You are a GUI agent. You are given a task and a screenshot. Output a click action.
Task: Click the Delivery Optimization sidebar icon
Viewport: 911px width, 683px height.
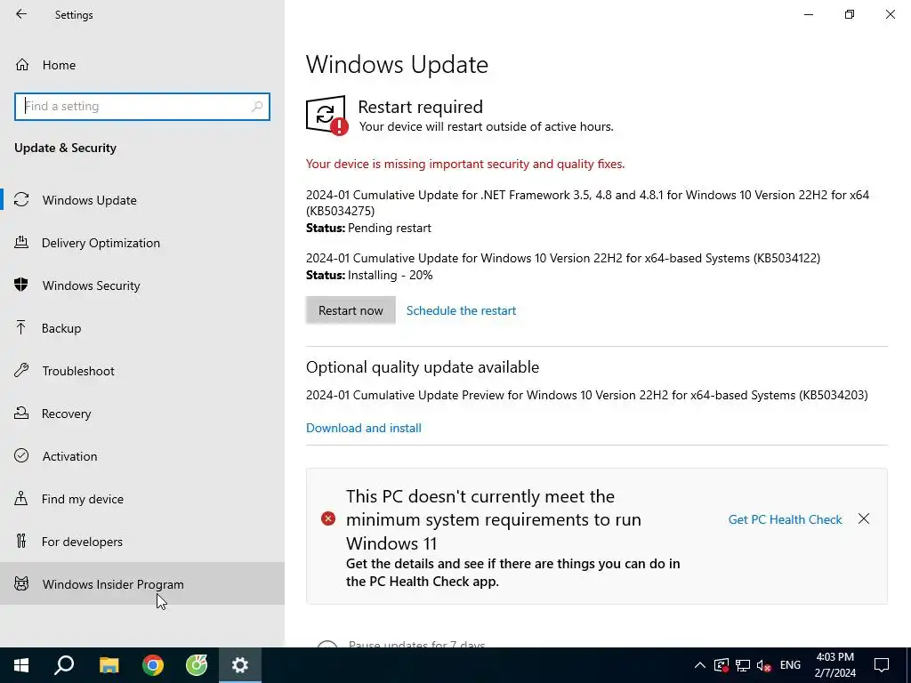(21, 242)
